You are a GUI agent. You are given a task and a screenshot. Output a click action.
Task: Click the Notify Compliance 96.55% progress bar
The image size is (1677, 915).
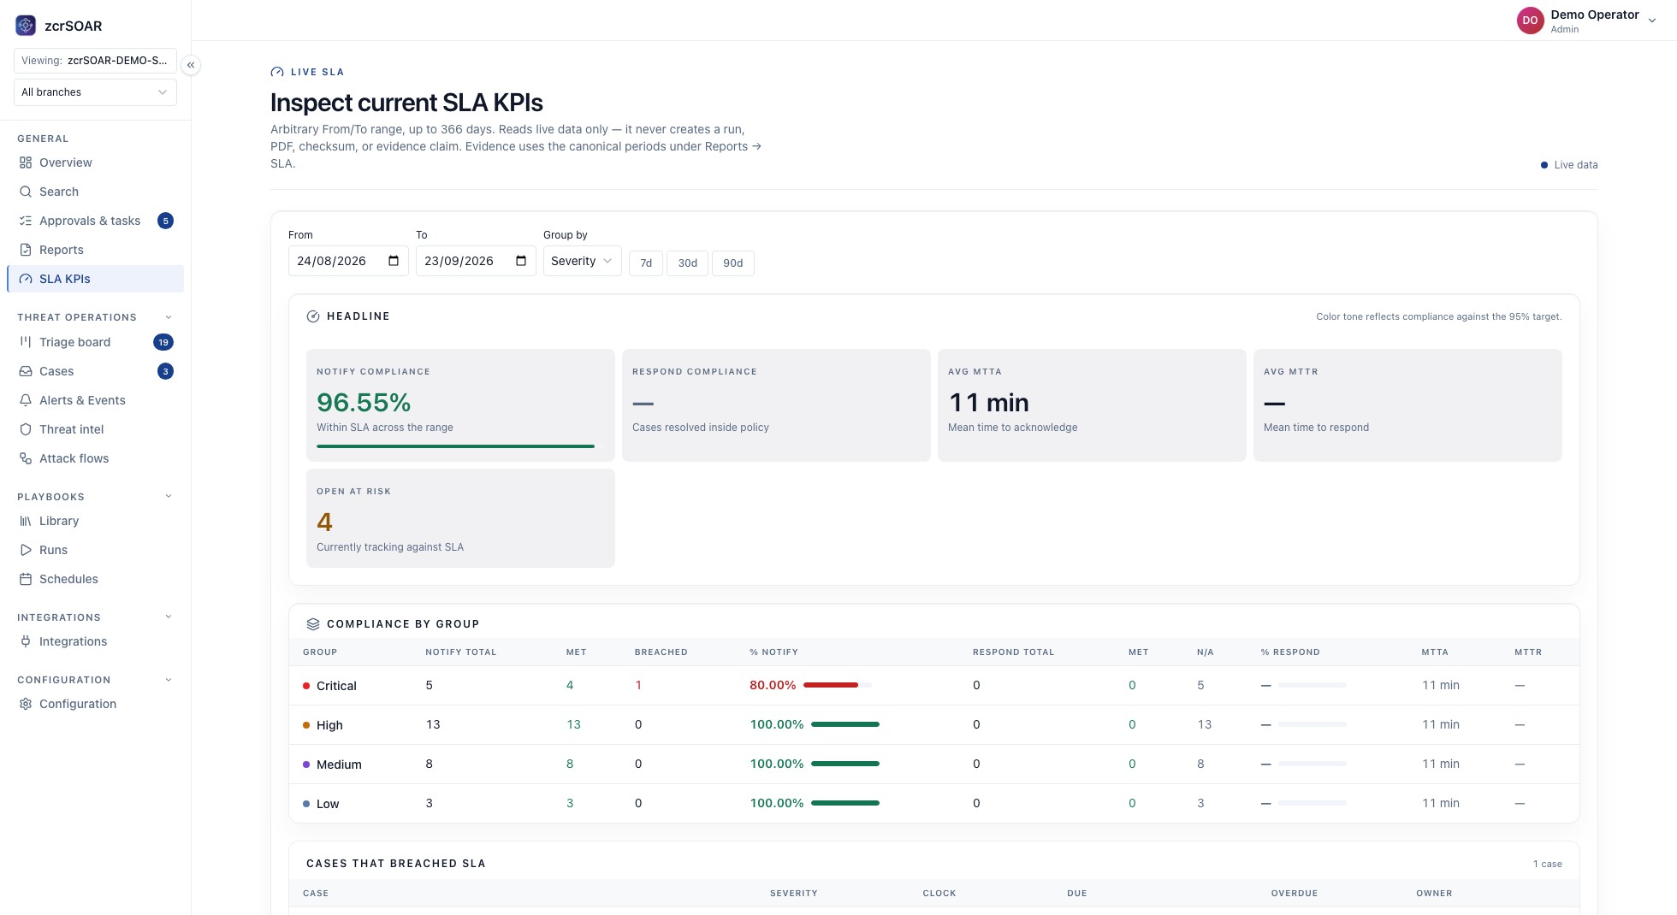coord(460,446)
